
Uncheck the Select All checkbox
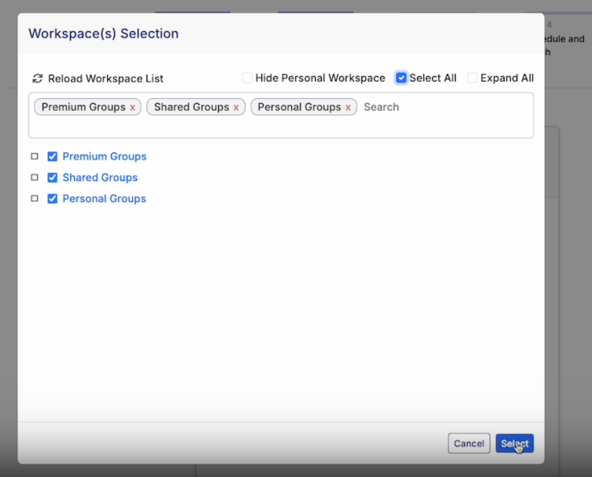[401, 78]
